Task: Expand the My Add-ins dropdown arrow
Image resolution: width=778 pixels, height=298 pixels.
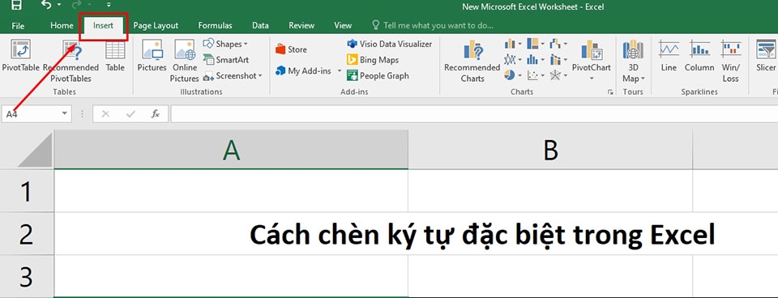Action: coord(340,71)
